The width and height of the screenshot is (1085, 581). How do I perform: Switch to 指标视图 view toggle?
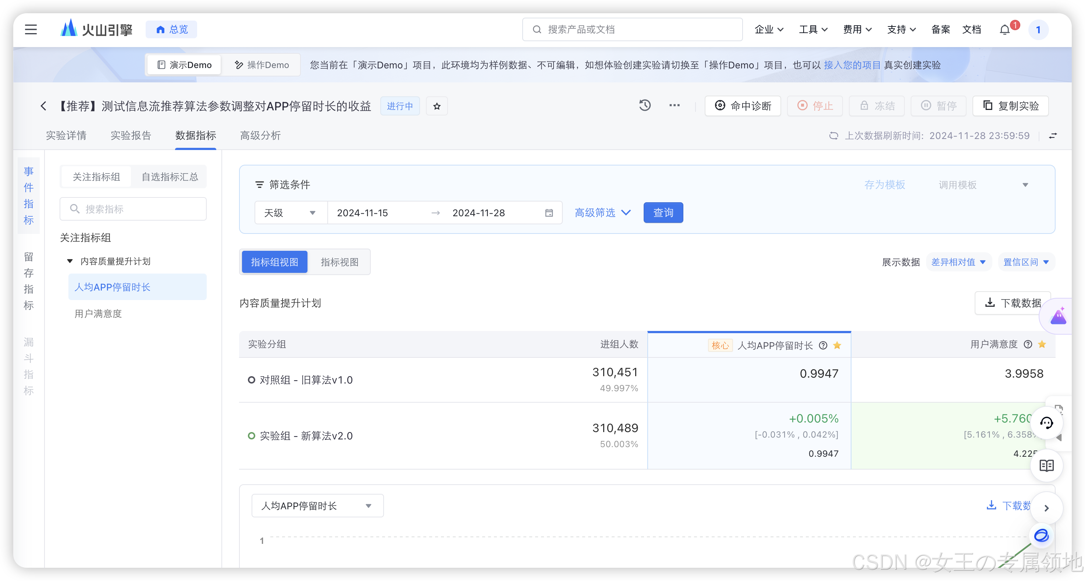point(339,262)
